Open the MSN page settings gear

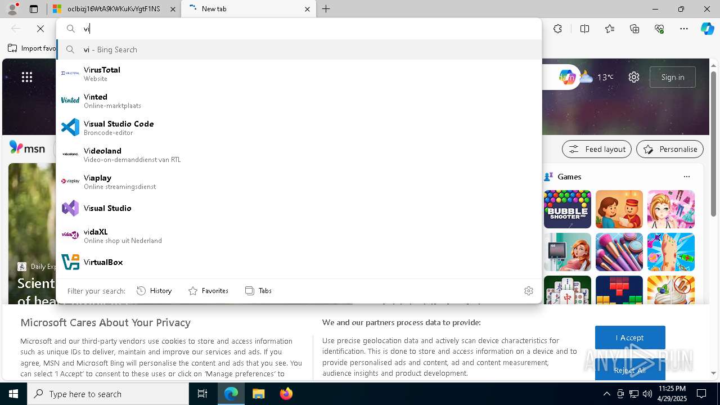tap(634, 77)
